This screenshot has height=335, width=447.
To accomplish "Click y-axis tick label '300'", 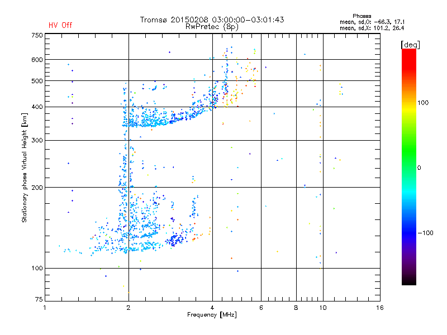I will point(37,141).
